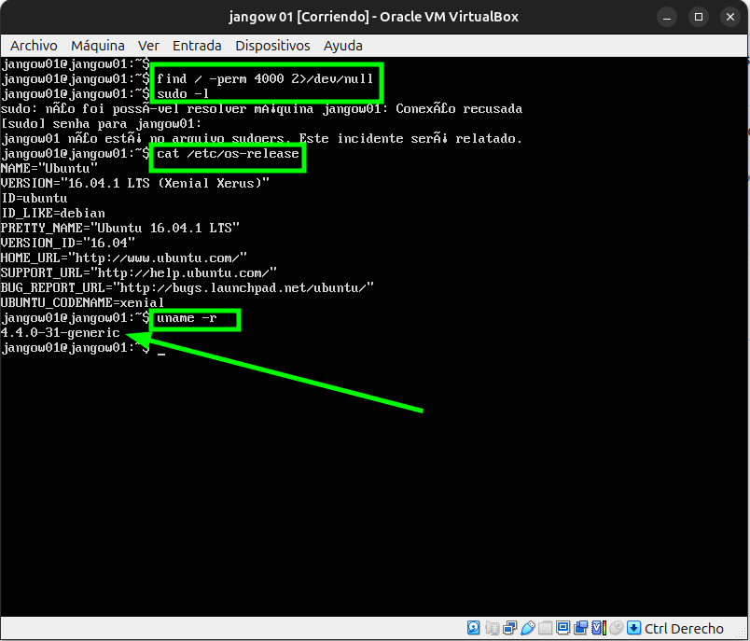
Task: Click the terminal prompt at the cursor
Action: 160,349
